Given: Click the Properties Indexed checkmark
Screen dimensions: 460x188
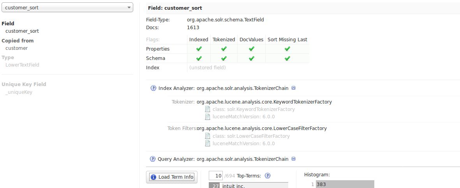Looking at the screenshot, I should 199,49.
